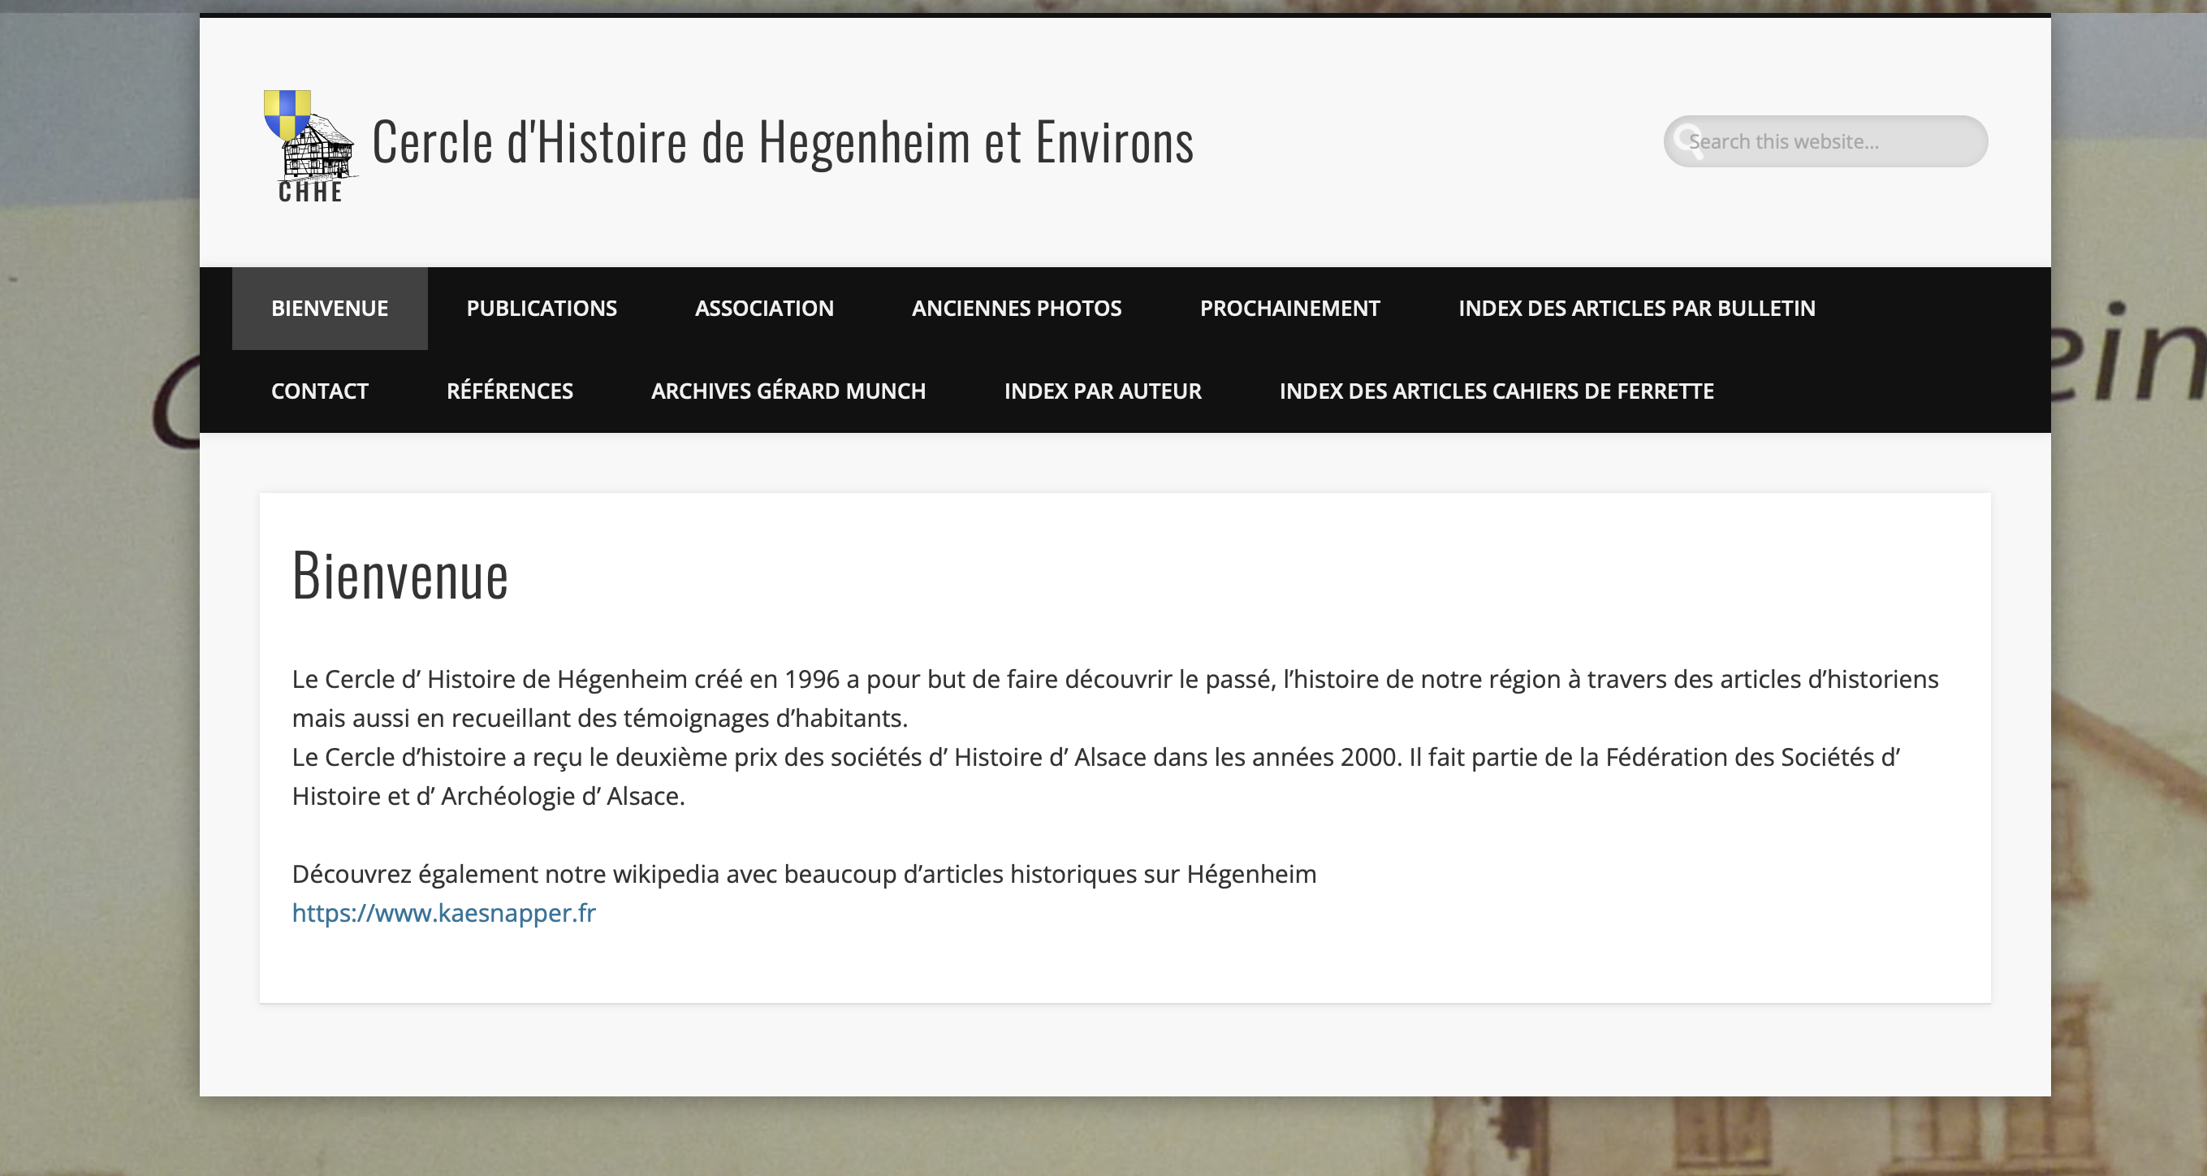
Task: Select the Bienvenue menu item
Action: point(330,309)
